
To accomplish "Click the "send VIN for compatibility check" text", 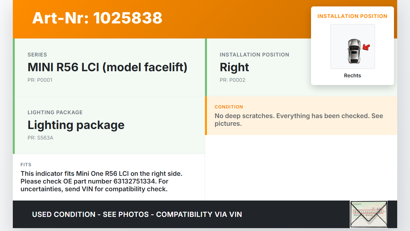I will click(116, 189).
